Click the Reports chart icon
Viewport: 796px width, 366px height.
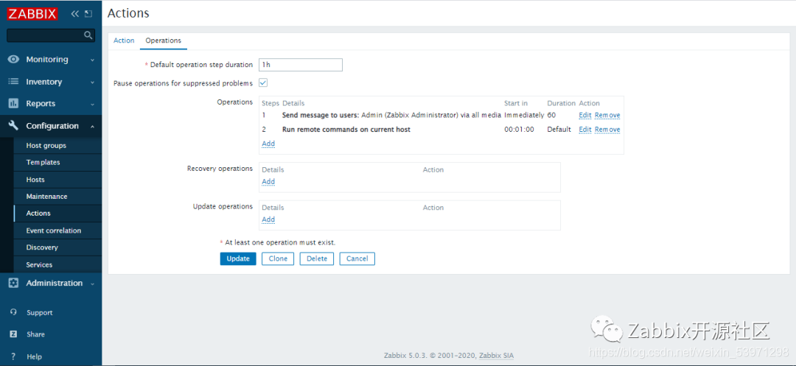click(14, 103)
